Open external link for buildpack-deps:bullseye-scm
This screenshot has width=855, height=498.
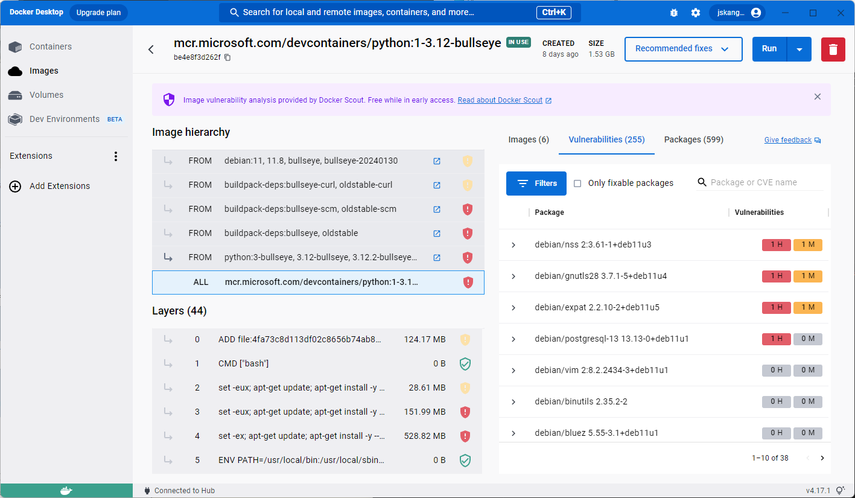click(x=437, y=209)
